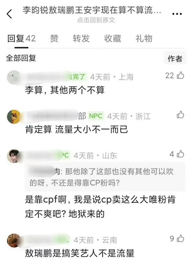
Task: Tap 点击回到原文 to return to original post
Action: [96, 20]
